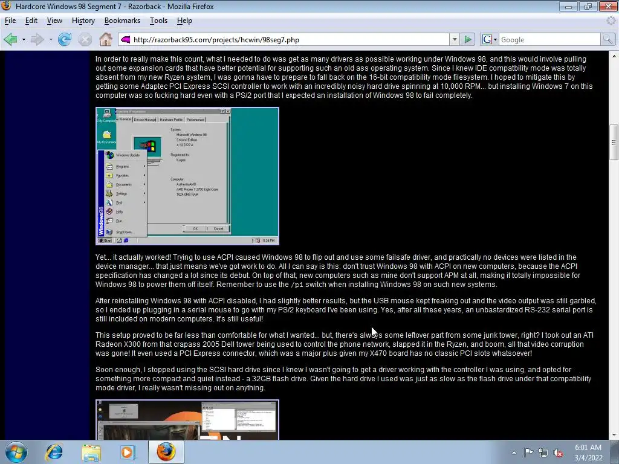Select the Firefox taskbar button
The height and width of the screenshot is (464, 619).
166,452
